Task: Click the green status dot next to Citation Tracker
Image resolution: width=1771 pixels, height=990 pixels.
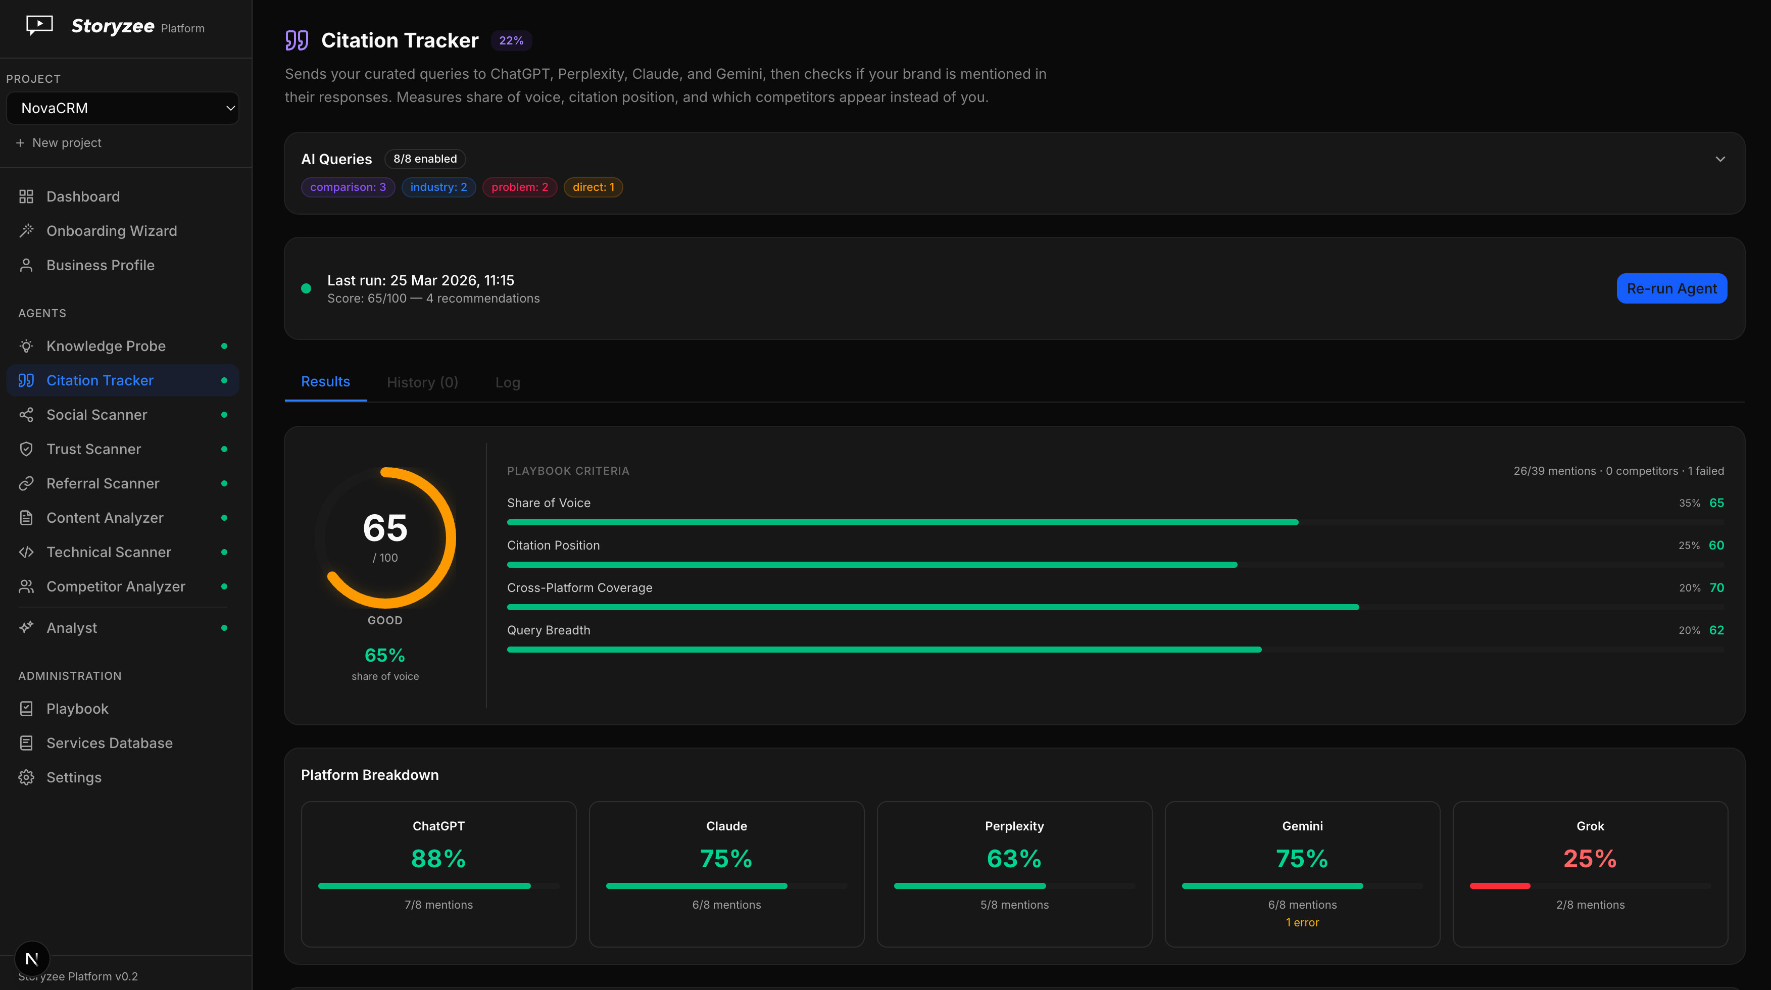Action: [x=224, y=379]
